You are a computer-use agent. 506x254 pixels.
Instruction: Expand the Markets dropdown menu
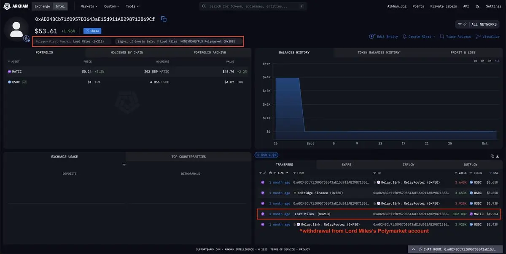[x=89, y=6]
